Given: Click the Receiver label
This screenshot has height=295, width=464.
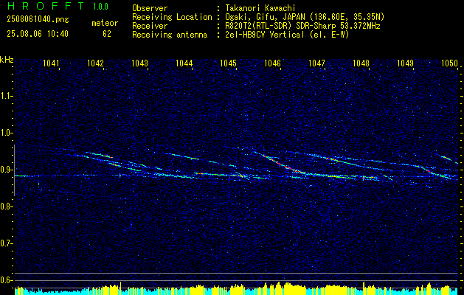Looking at the screenshot, I should [150, 26].
